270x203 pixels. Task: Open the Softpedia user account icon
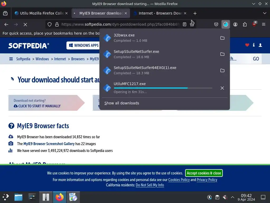pyautogui.click(x=260, y=45)
